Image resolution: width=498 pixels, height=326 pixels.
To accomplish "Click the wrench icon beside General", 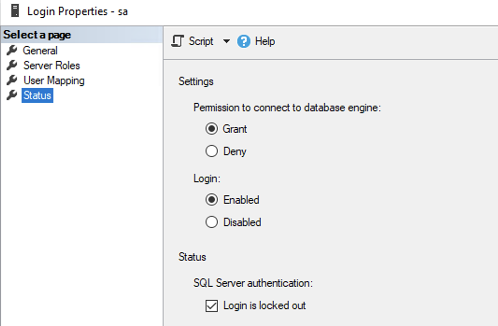I will click(12, 50).
